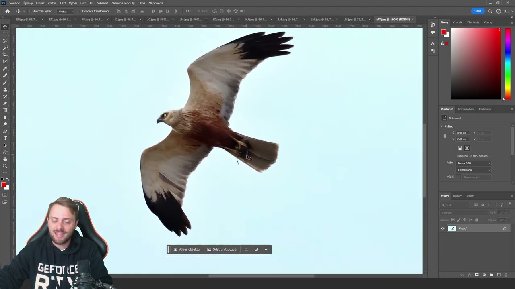This screenshot has width=515, height=289.
Task: Select the Eyedropper tool
Action: coord(5,69)
